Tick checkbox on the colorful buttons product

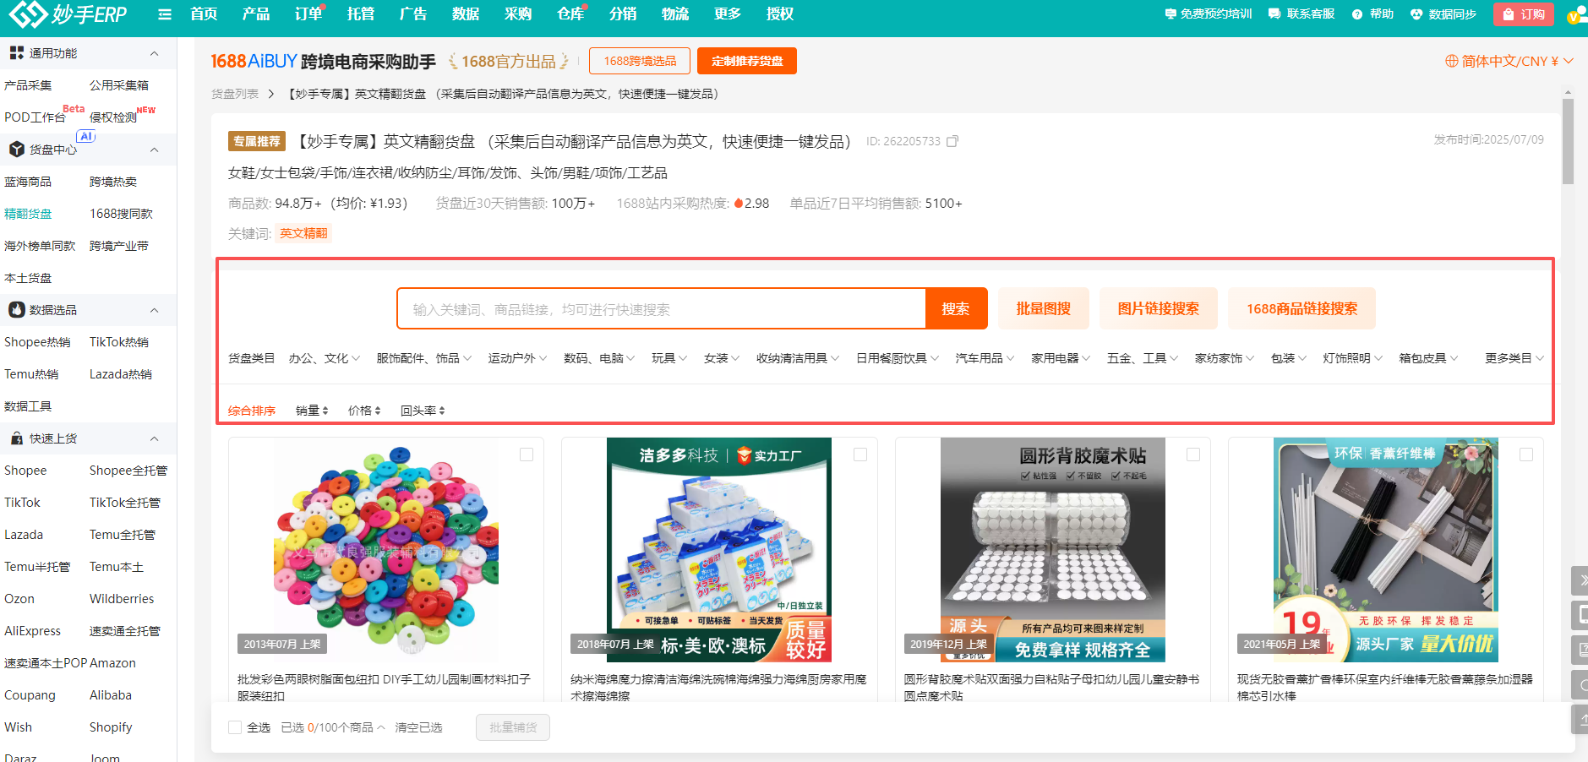pyautogui.click(x=527, y=454)
